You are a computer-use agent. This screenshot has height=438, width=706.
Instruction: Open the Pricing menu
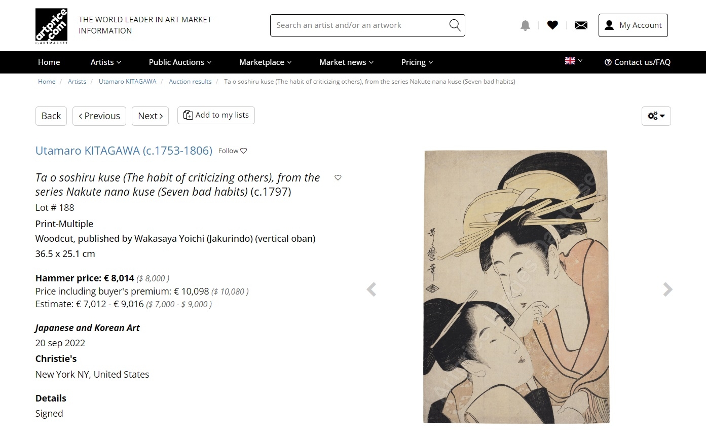[417, 62]
